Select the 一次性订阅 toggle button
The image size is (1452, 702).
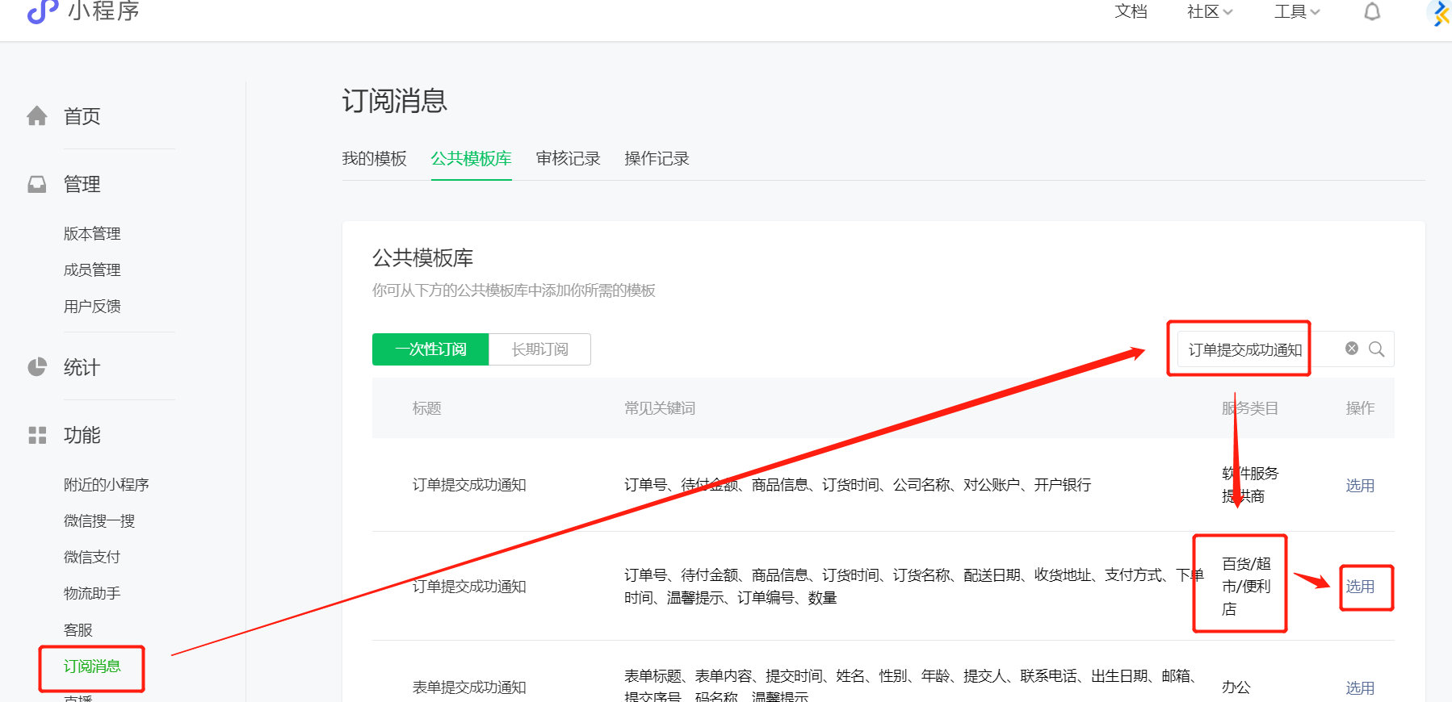coord(430,349)
